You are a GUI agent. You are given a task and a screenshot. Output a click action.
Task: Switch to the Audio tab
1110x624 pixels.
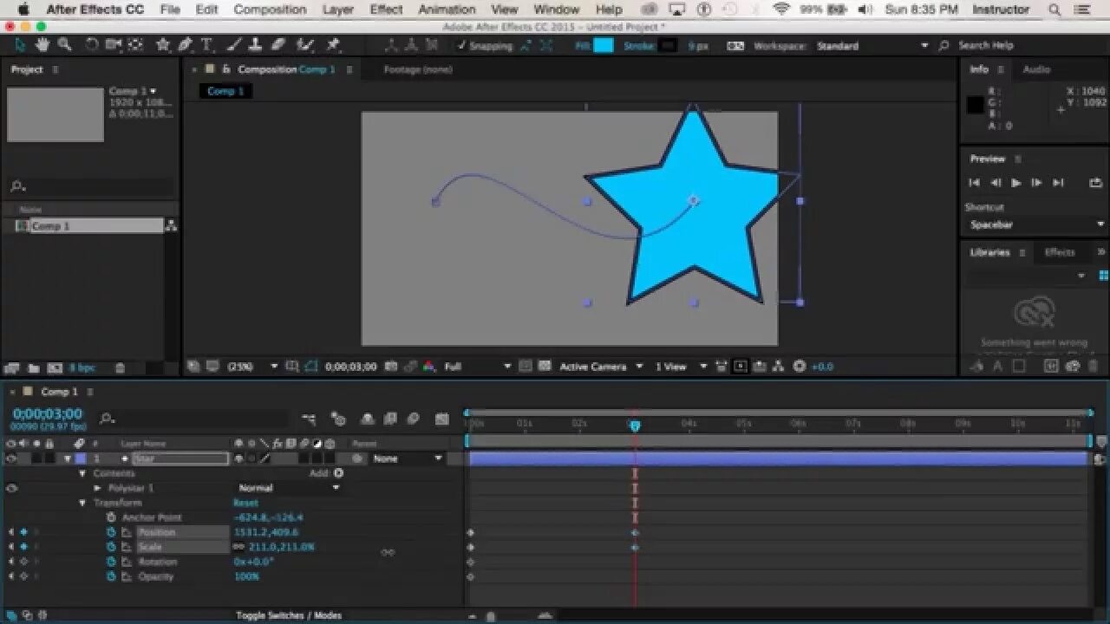point(1036,69)
